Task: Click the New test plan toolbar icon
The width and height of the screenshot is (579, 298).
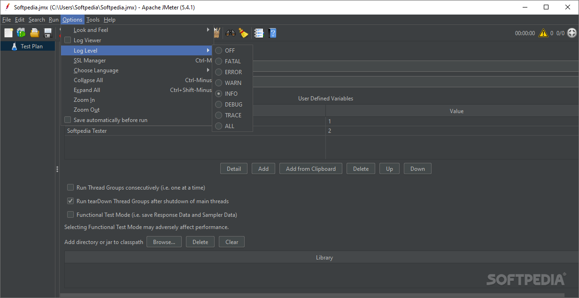Action: 9,33
